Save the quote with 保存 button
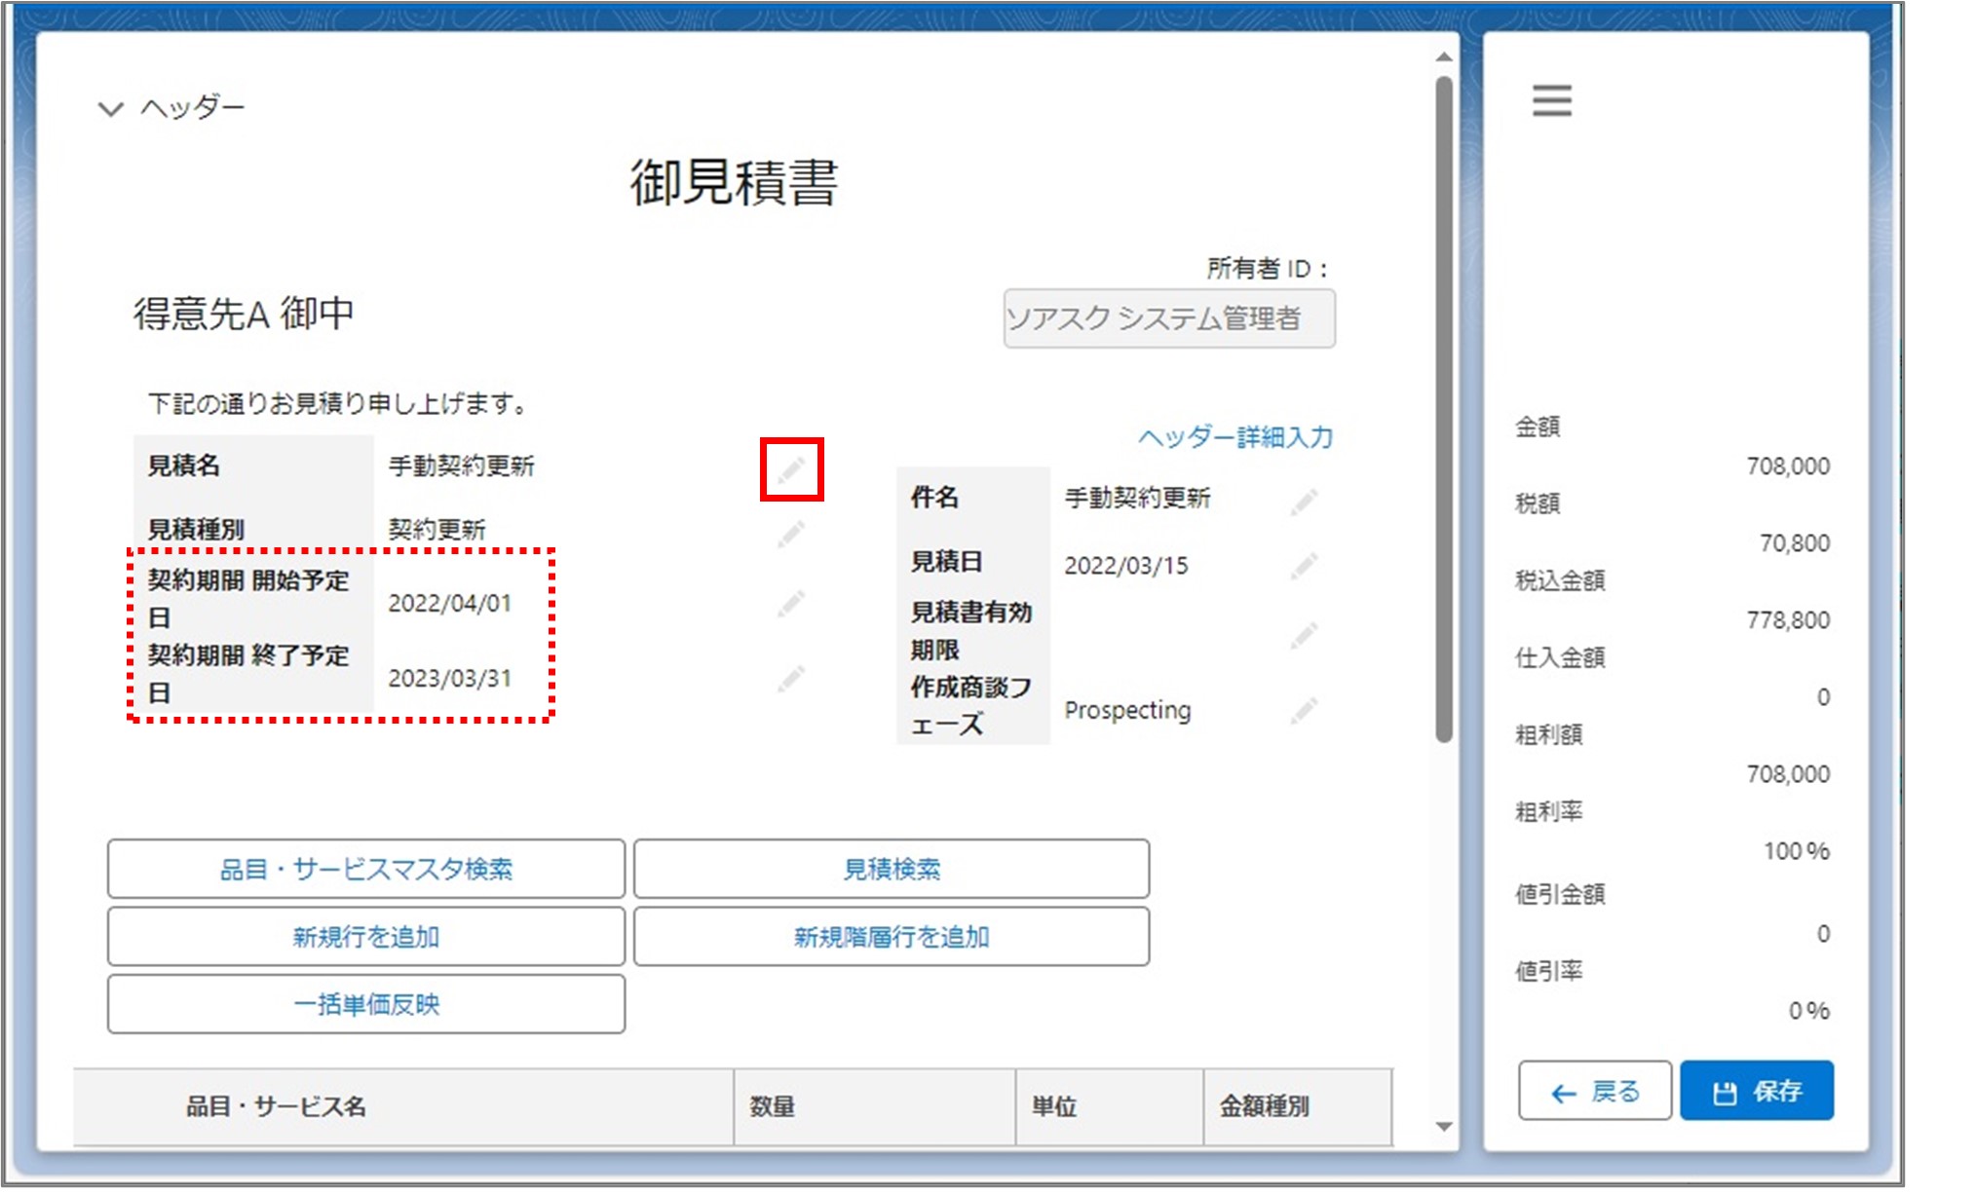The height and width of the screenshot is (1193, 1975). pos(1757,1091)
